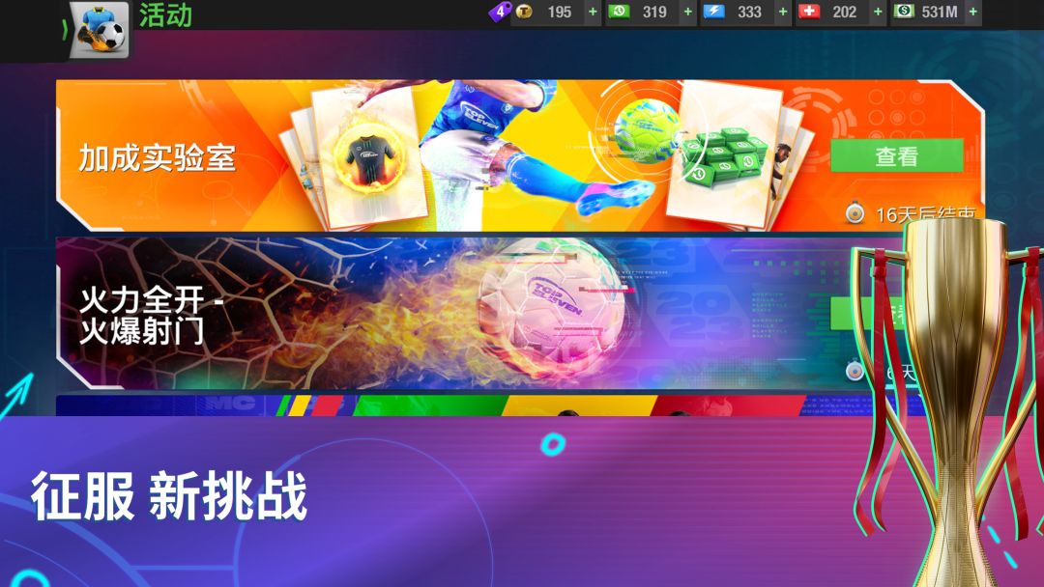This screenshot has width=1044, height=587.
Task: Click the cash balance 531M
Action: (940, 12)
